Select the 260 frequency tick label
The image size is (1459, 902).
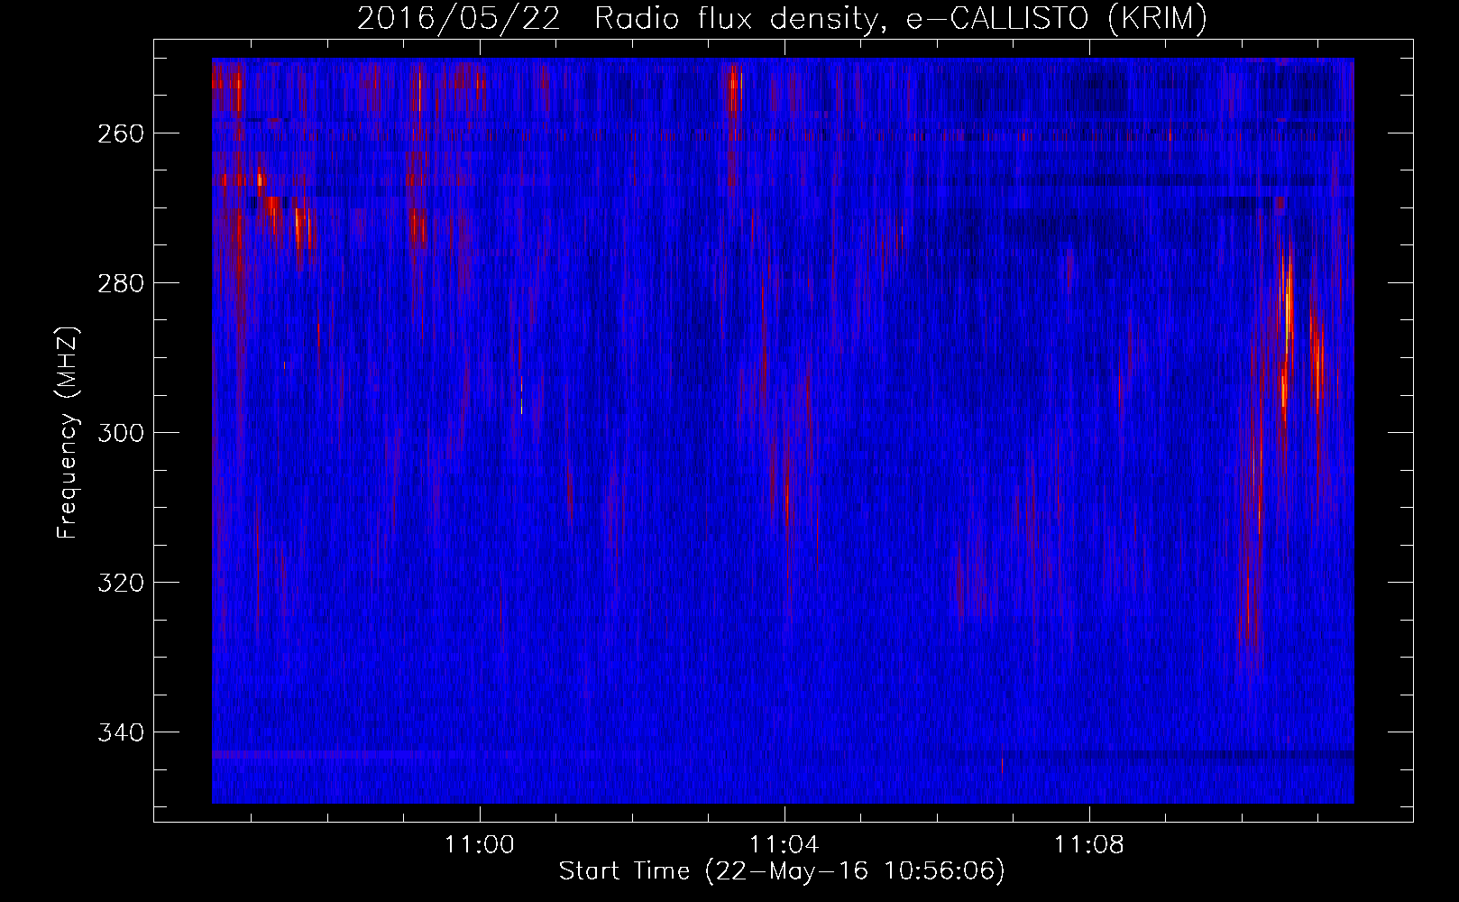click(122, 133)
